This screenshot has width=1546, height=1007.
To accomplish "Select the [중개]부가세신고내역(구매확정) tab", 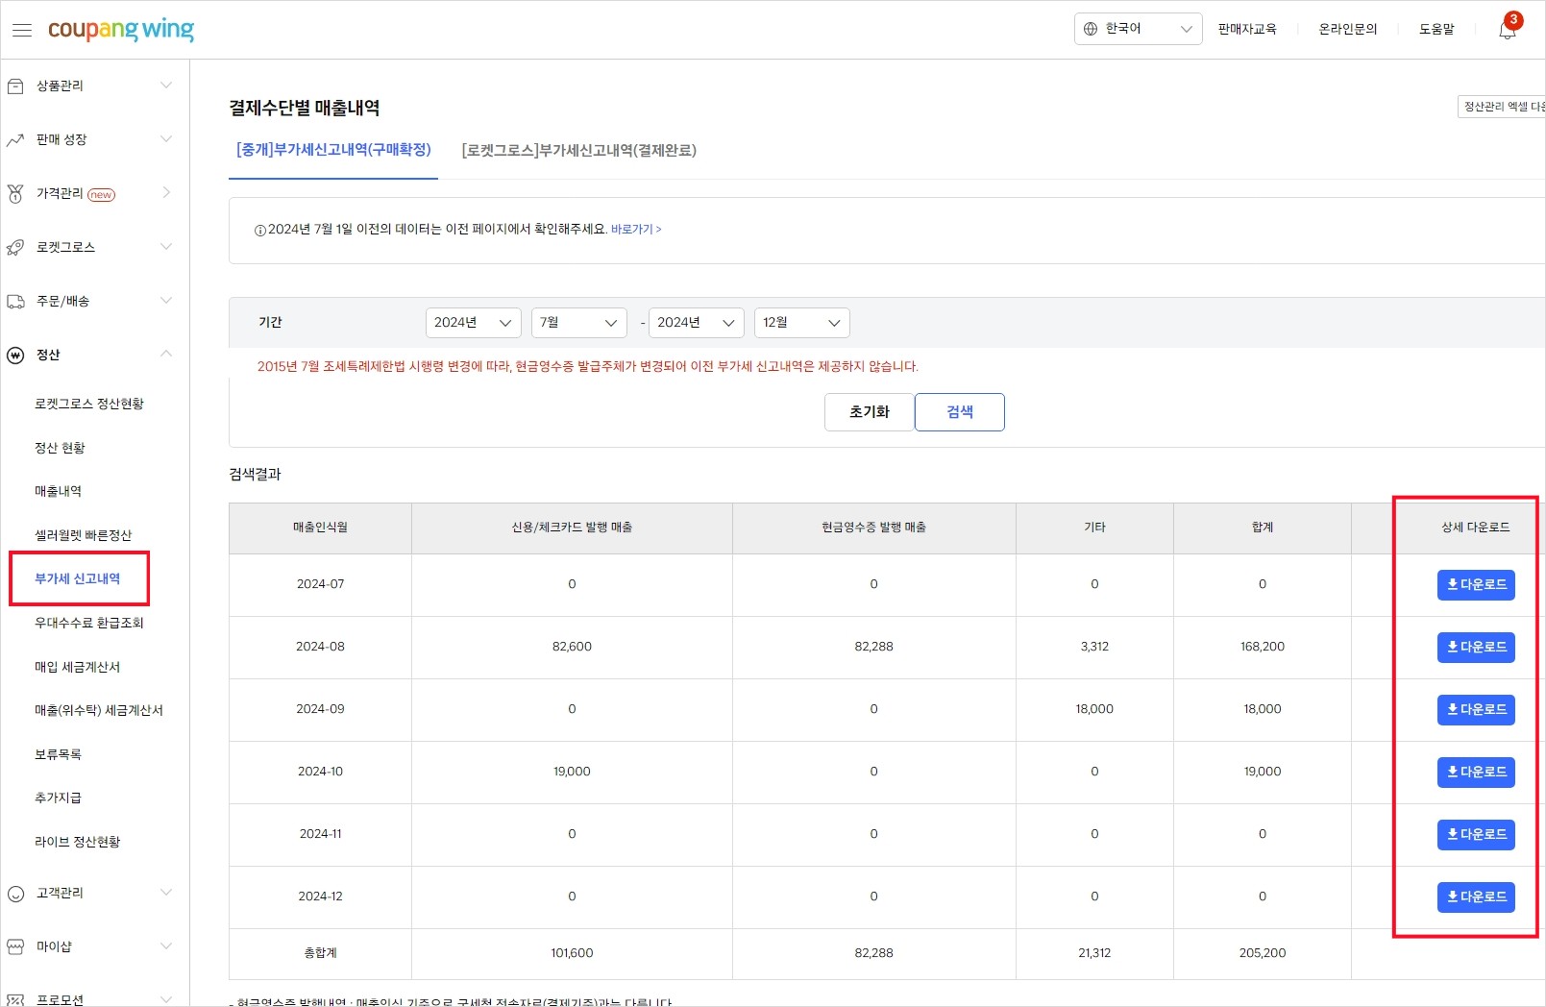I will pyautogui.click(x=333, y=150).
